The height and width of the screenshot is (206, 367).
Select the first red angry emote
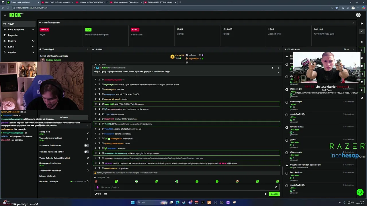(x=96, y=181)
